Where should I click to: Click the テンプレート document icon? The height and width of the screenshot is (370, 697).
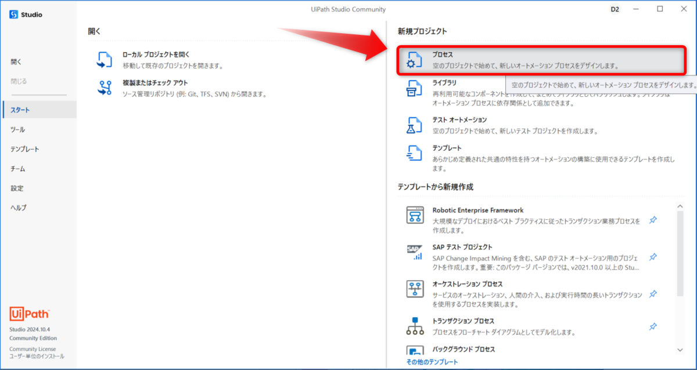pos(414,153)
